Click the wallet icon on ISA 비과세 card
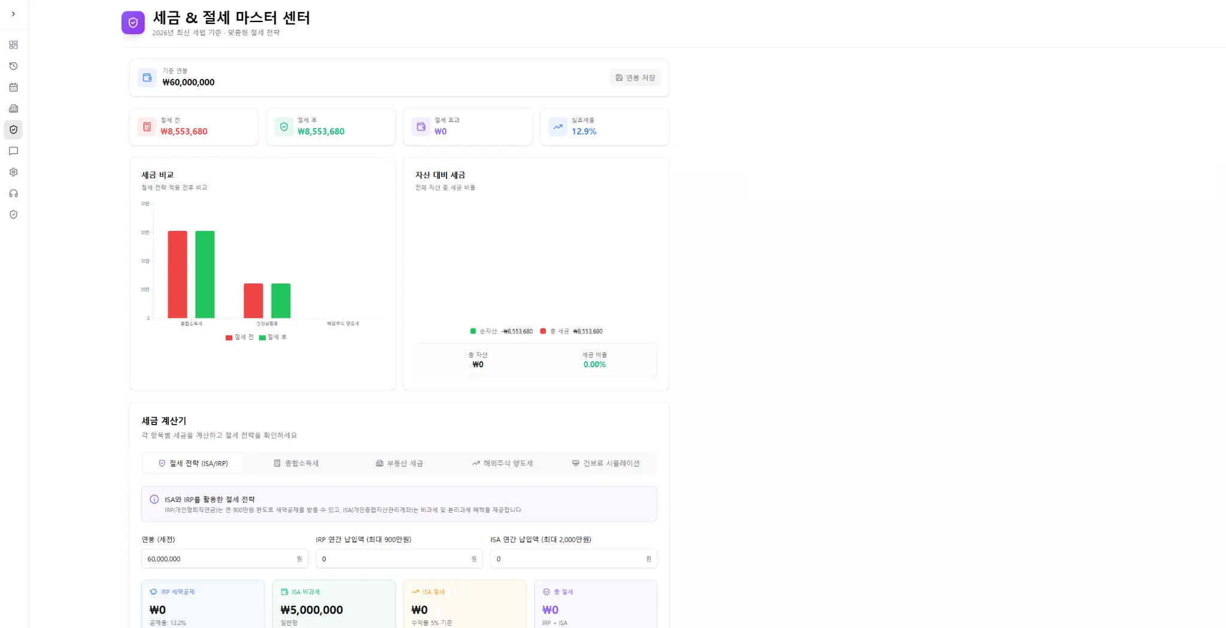This screenshot has width=1226, height=628. [x=284, y=592]
